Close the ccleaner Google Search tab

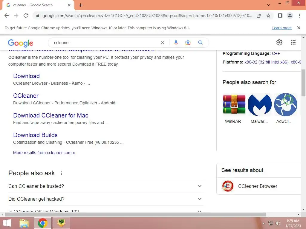click(69, 5)
